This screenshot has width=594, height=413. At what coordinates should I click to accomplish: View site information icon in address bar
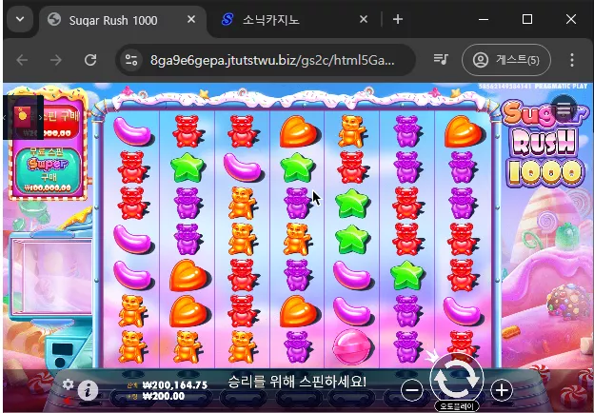click(131, 60)
